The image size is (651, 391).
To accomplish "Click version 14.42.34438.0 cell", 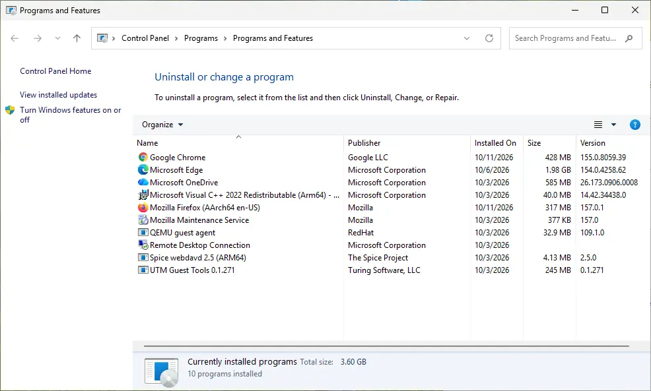I will pos(603,195).
